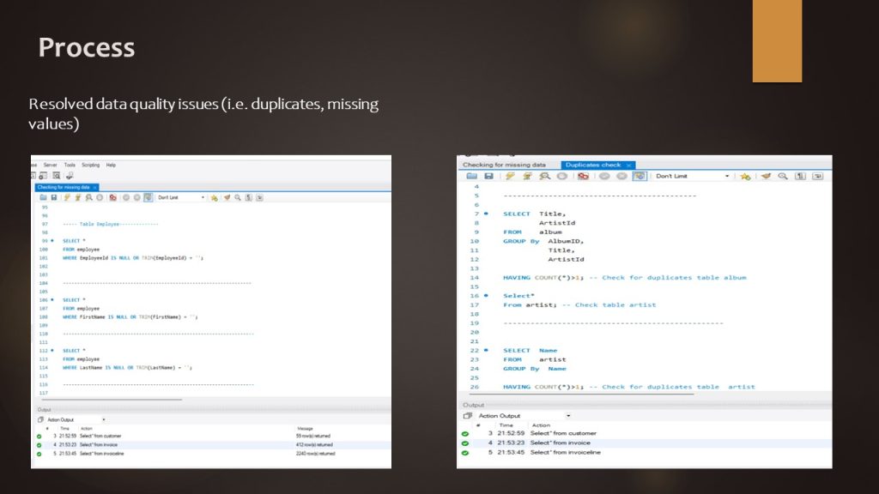The height and width of the screenshot is (494, 879).
Task: Toggle word wrap icon at end of right toolbar
Action: coord(817,176)
